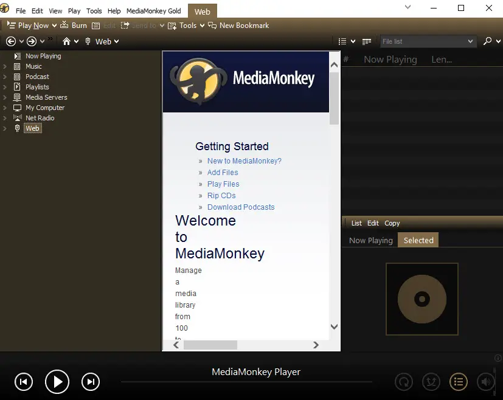503x400 pixels.
Task: Go forward with the right arrow button
Action: (32, 41)
